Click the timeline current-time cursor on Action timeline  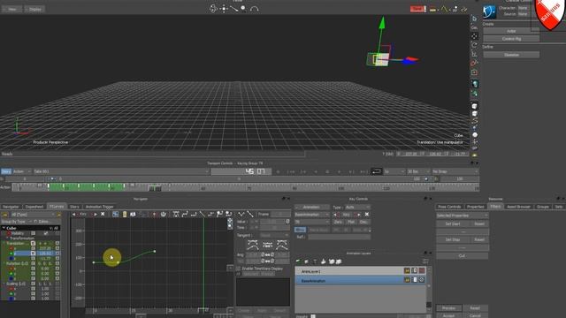click(155, 188)
